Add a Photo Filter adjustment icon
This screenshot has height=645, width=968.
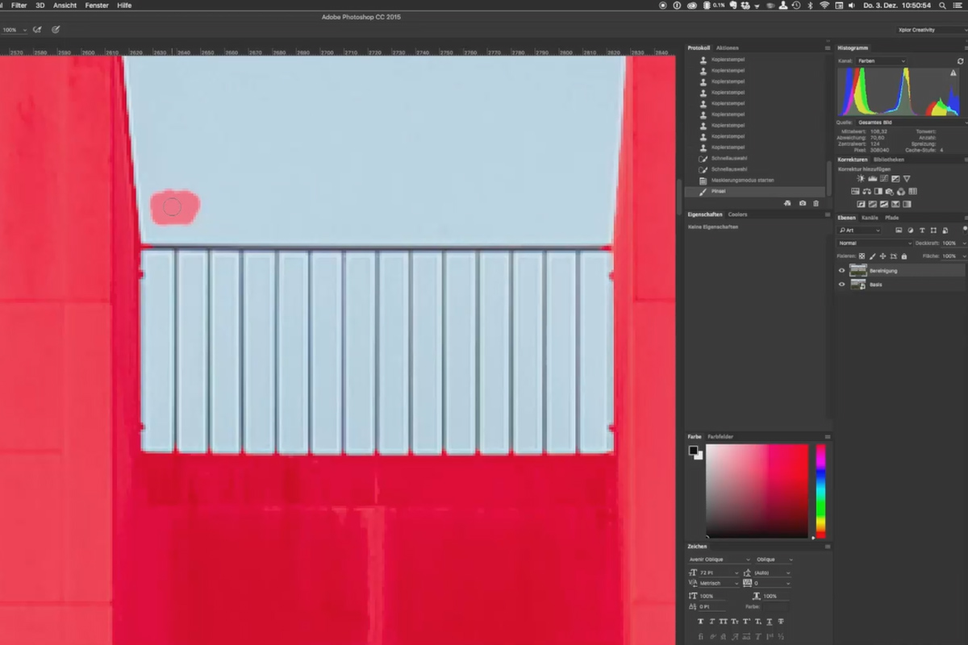[x=890, y=191]
